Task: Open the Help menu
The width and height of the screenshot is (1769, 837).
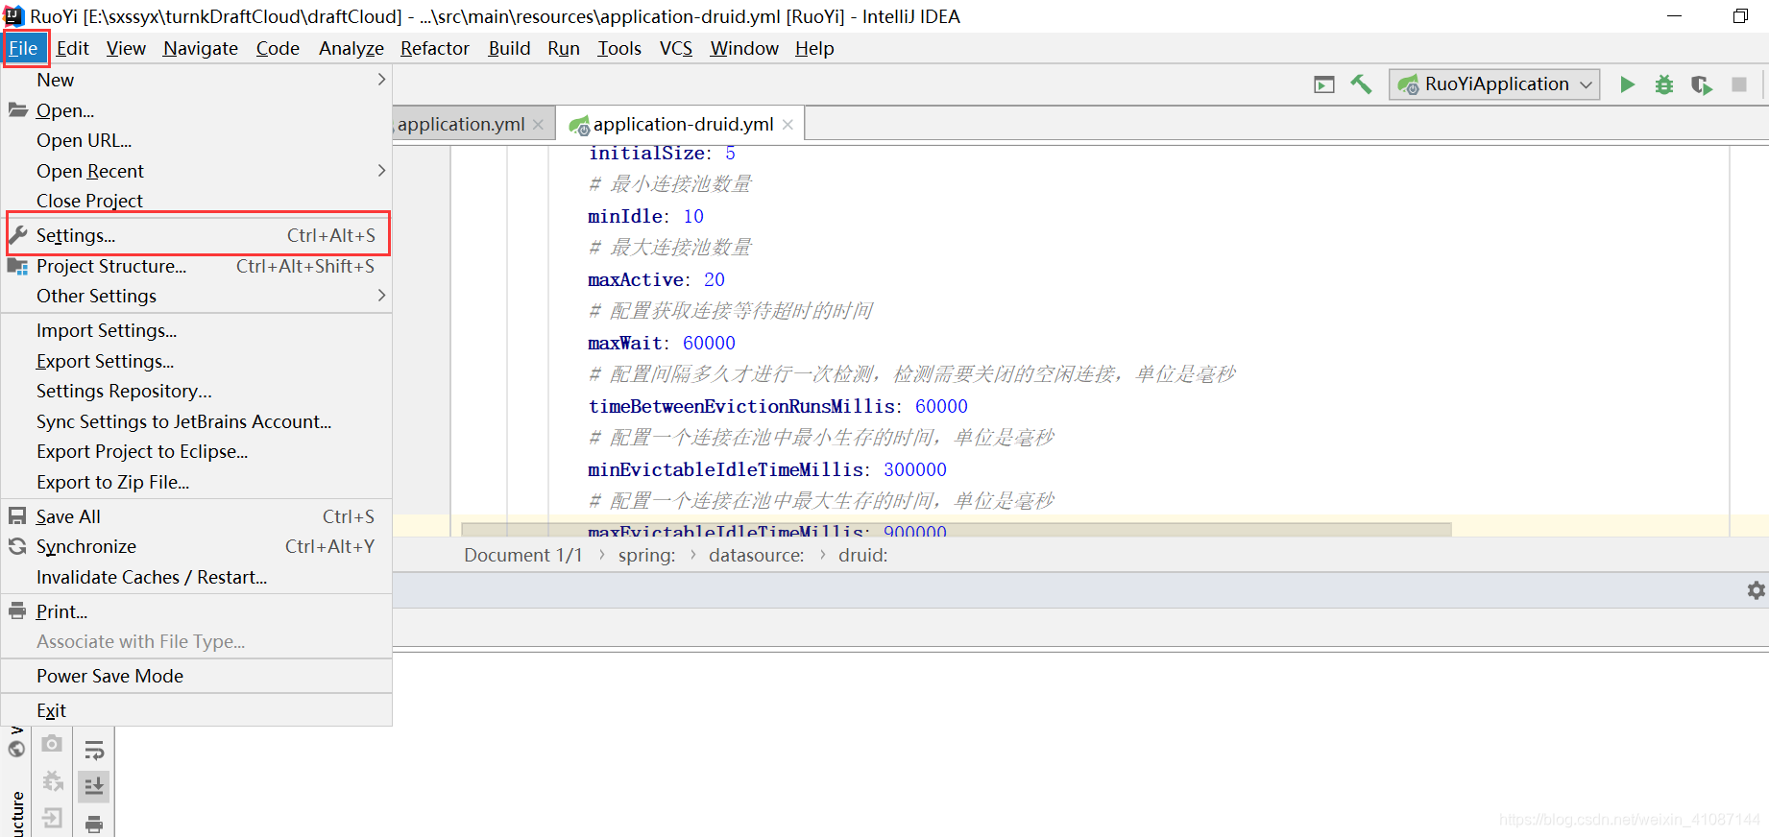Action: point(814,48)
